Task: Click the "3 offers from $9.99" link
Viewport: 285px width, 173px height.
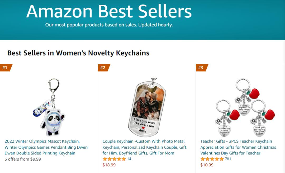Action: (23, 159)
